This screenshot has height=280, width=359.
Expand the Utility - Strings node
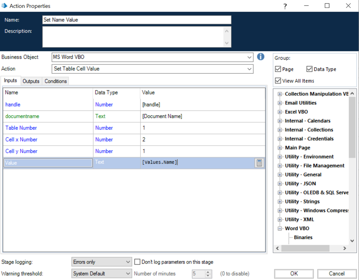[x=280, y=201]
